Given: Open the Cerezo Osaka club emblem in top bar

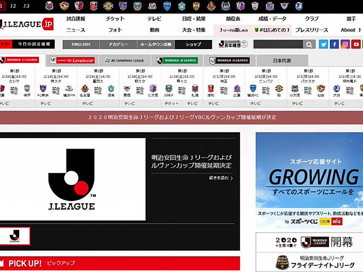Looking at the screenshot, I should pyautogui.click(x=240, y=6).
